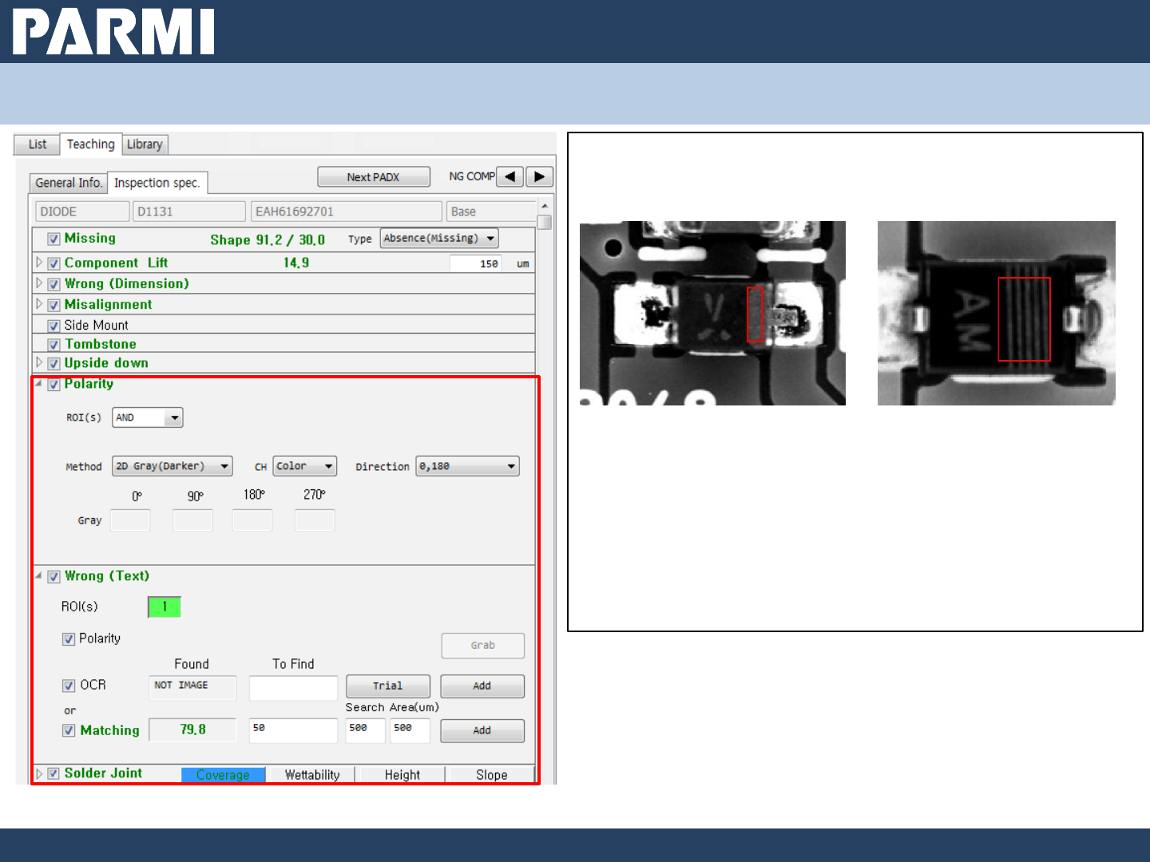Click the Gray 0° value field

click(130, 520)
